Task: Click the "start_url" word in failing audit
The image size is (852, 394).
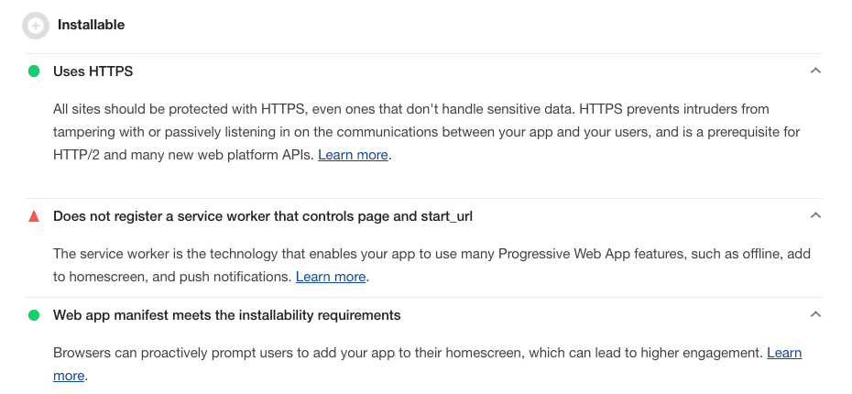Action: point(447,216)
